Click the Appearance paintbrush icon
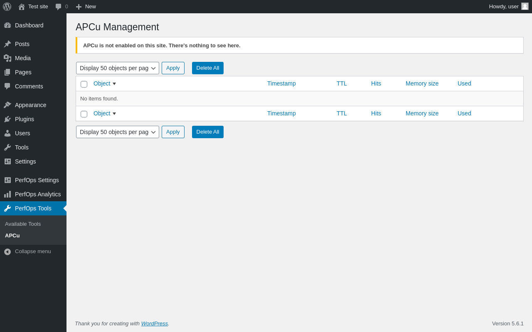532x332 pixels. [7, 105]
